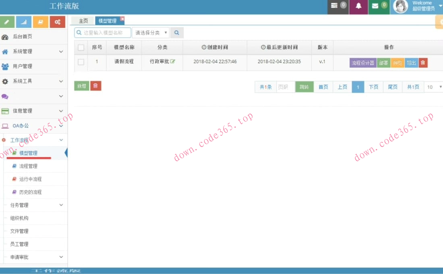Tick the checkbox for 请假流程 row
The width and height of the screenshot is (443, 274).
tap(81, 62)
